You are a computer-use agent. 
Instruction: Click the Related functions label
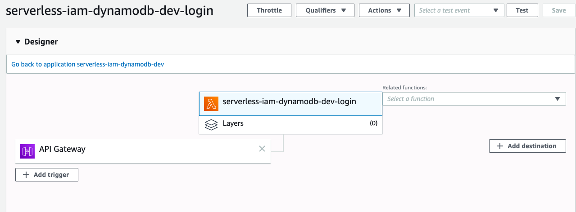[x=404, y=88]
